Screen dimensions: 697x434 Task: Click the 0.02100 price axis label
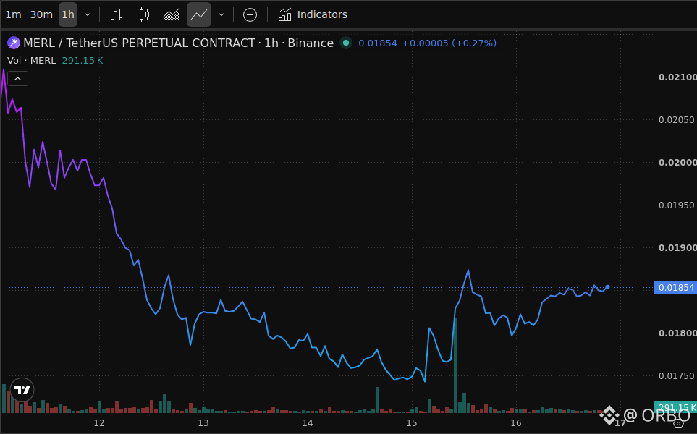point(677,77)
